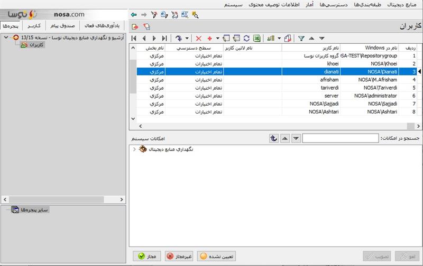Click the refresh arrows icon in toolbar
This screenshot has width=423, height=266.
[246, 38]
